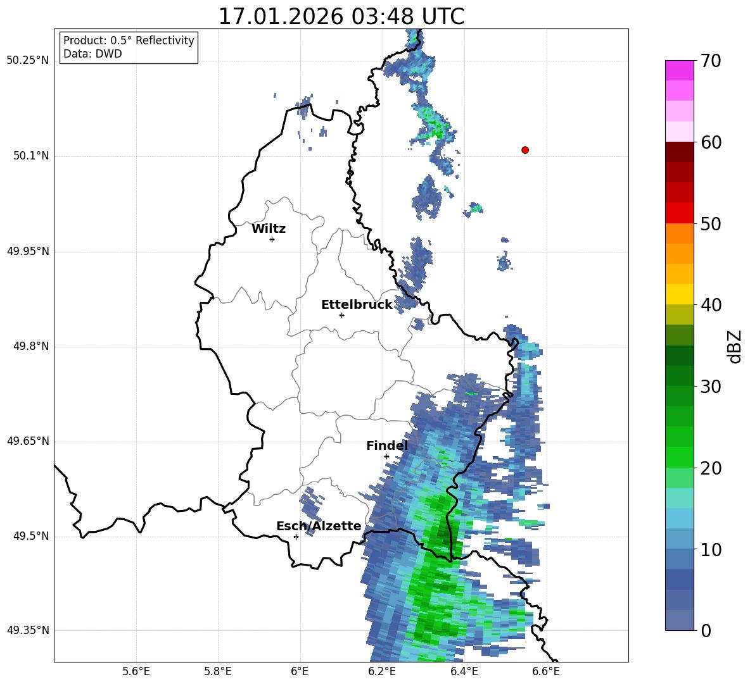Click the 0 colorbar tick label

click(706, 631)
